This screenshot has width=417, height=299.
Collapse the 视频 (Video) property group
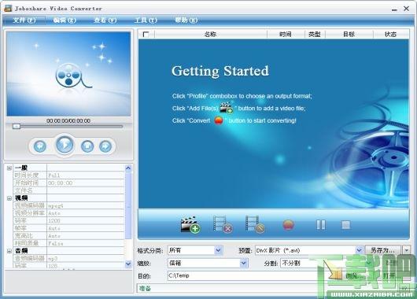click(x=9, y=198)
